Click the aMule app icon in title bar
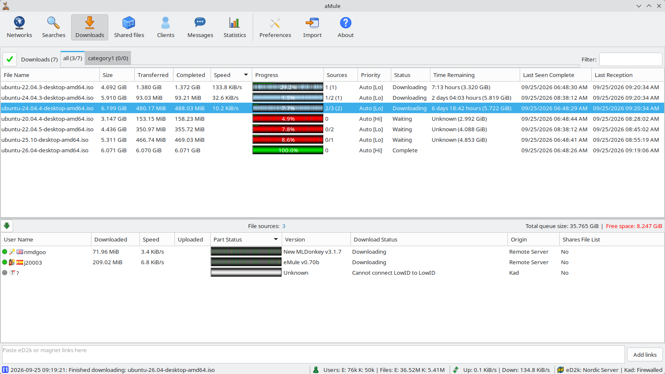 tap(6, 6)
